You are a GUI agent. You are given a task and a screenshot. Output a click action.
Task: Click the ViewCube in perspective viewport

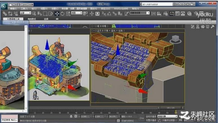click(175, 39)
